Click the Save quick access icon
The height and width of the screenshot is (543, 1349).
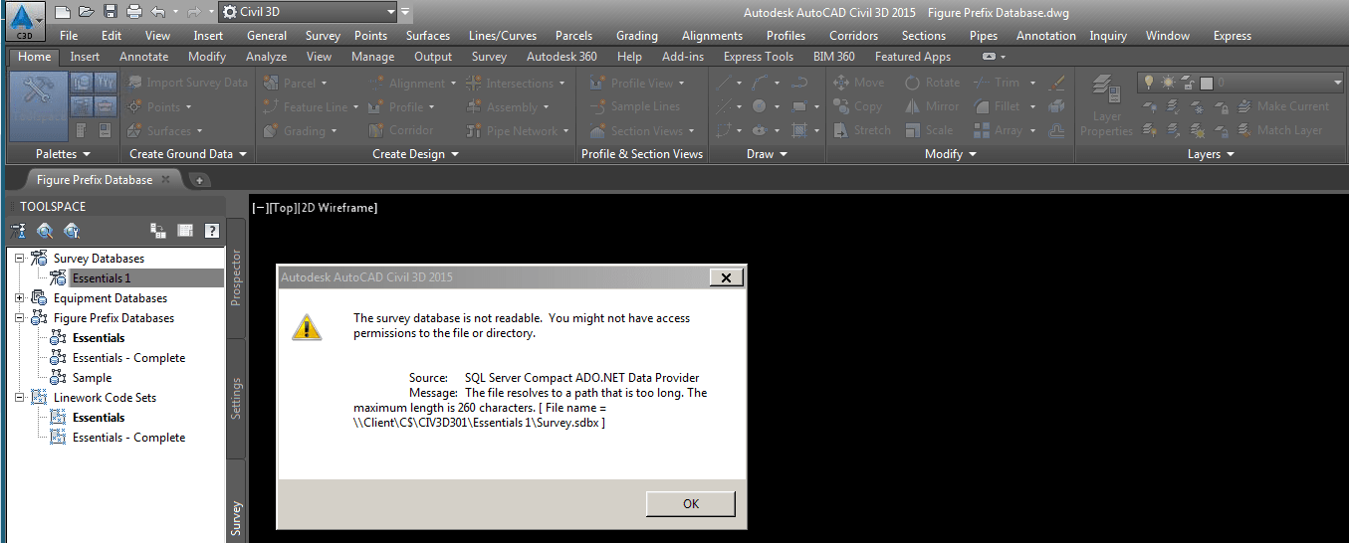tap(110, 12)
